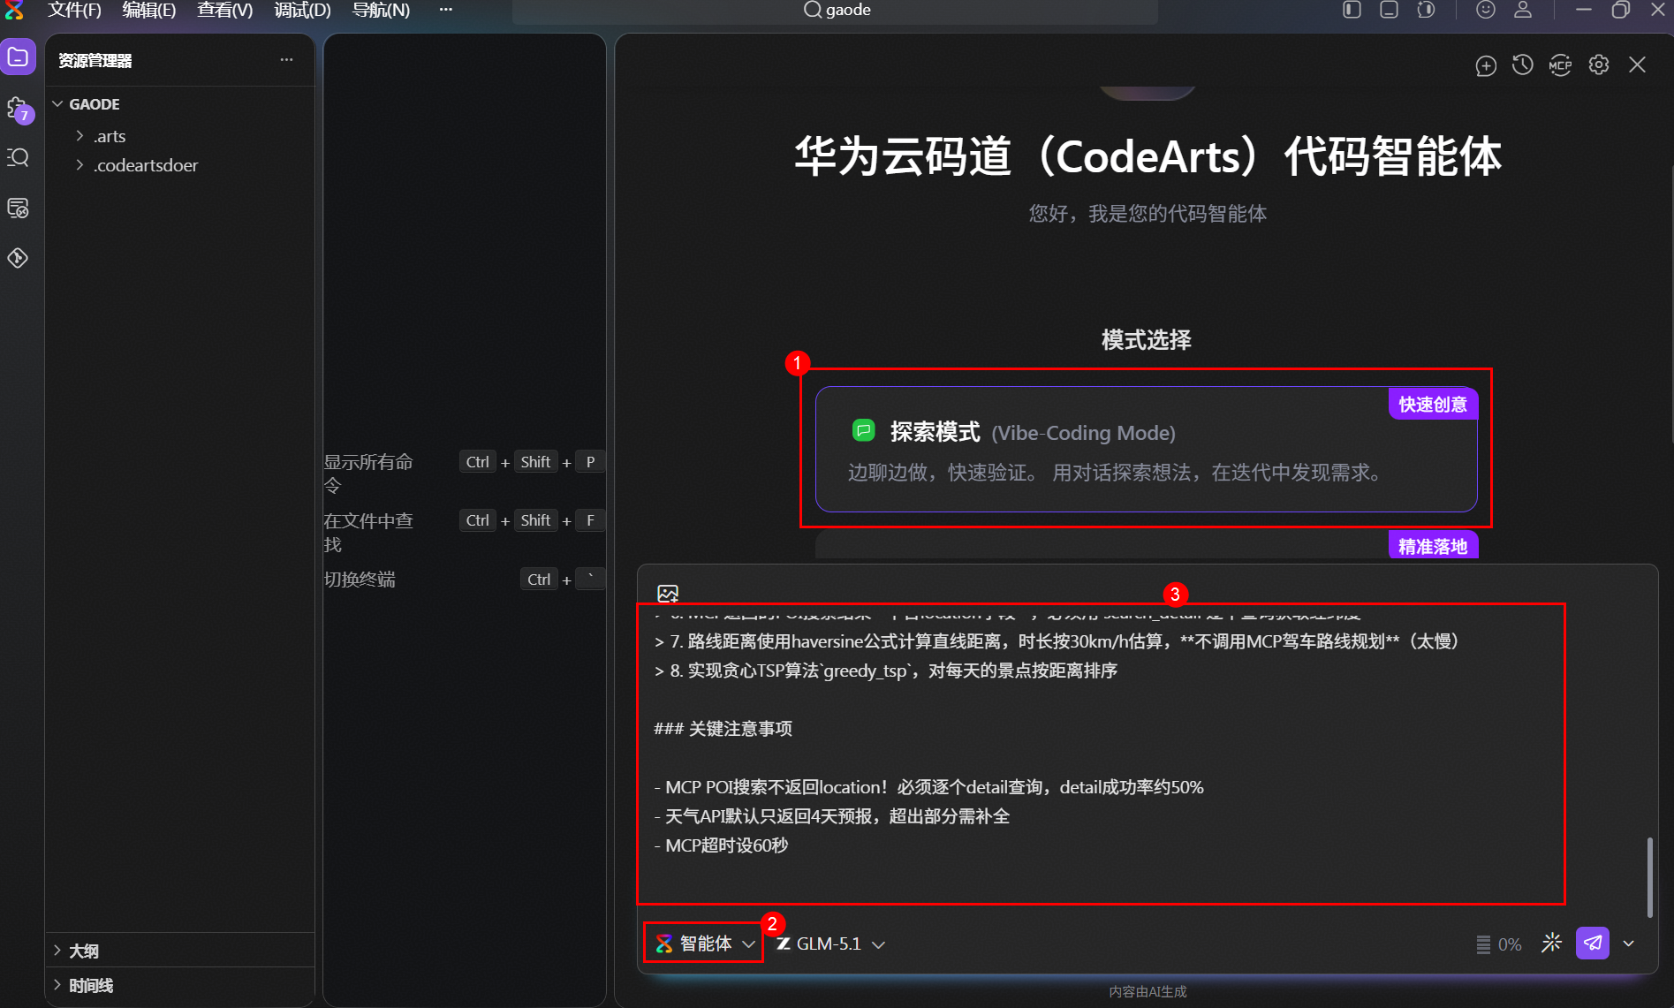Open agent settings gear icon
Viewport: 1674px width, 1008px height.
[x=1599, y=64]
